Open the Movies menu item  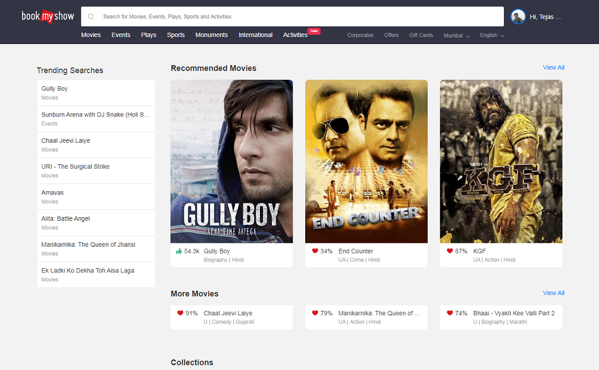point(91,35)
